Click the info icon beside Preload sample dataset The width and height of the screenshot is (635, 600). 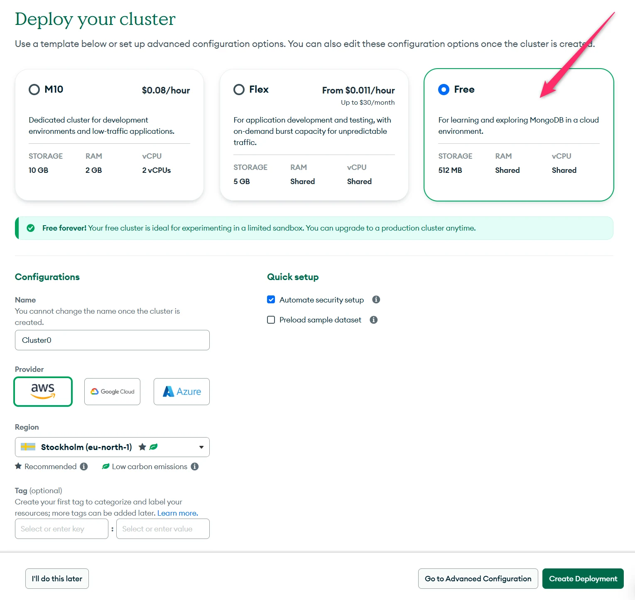point(374,320)
